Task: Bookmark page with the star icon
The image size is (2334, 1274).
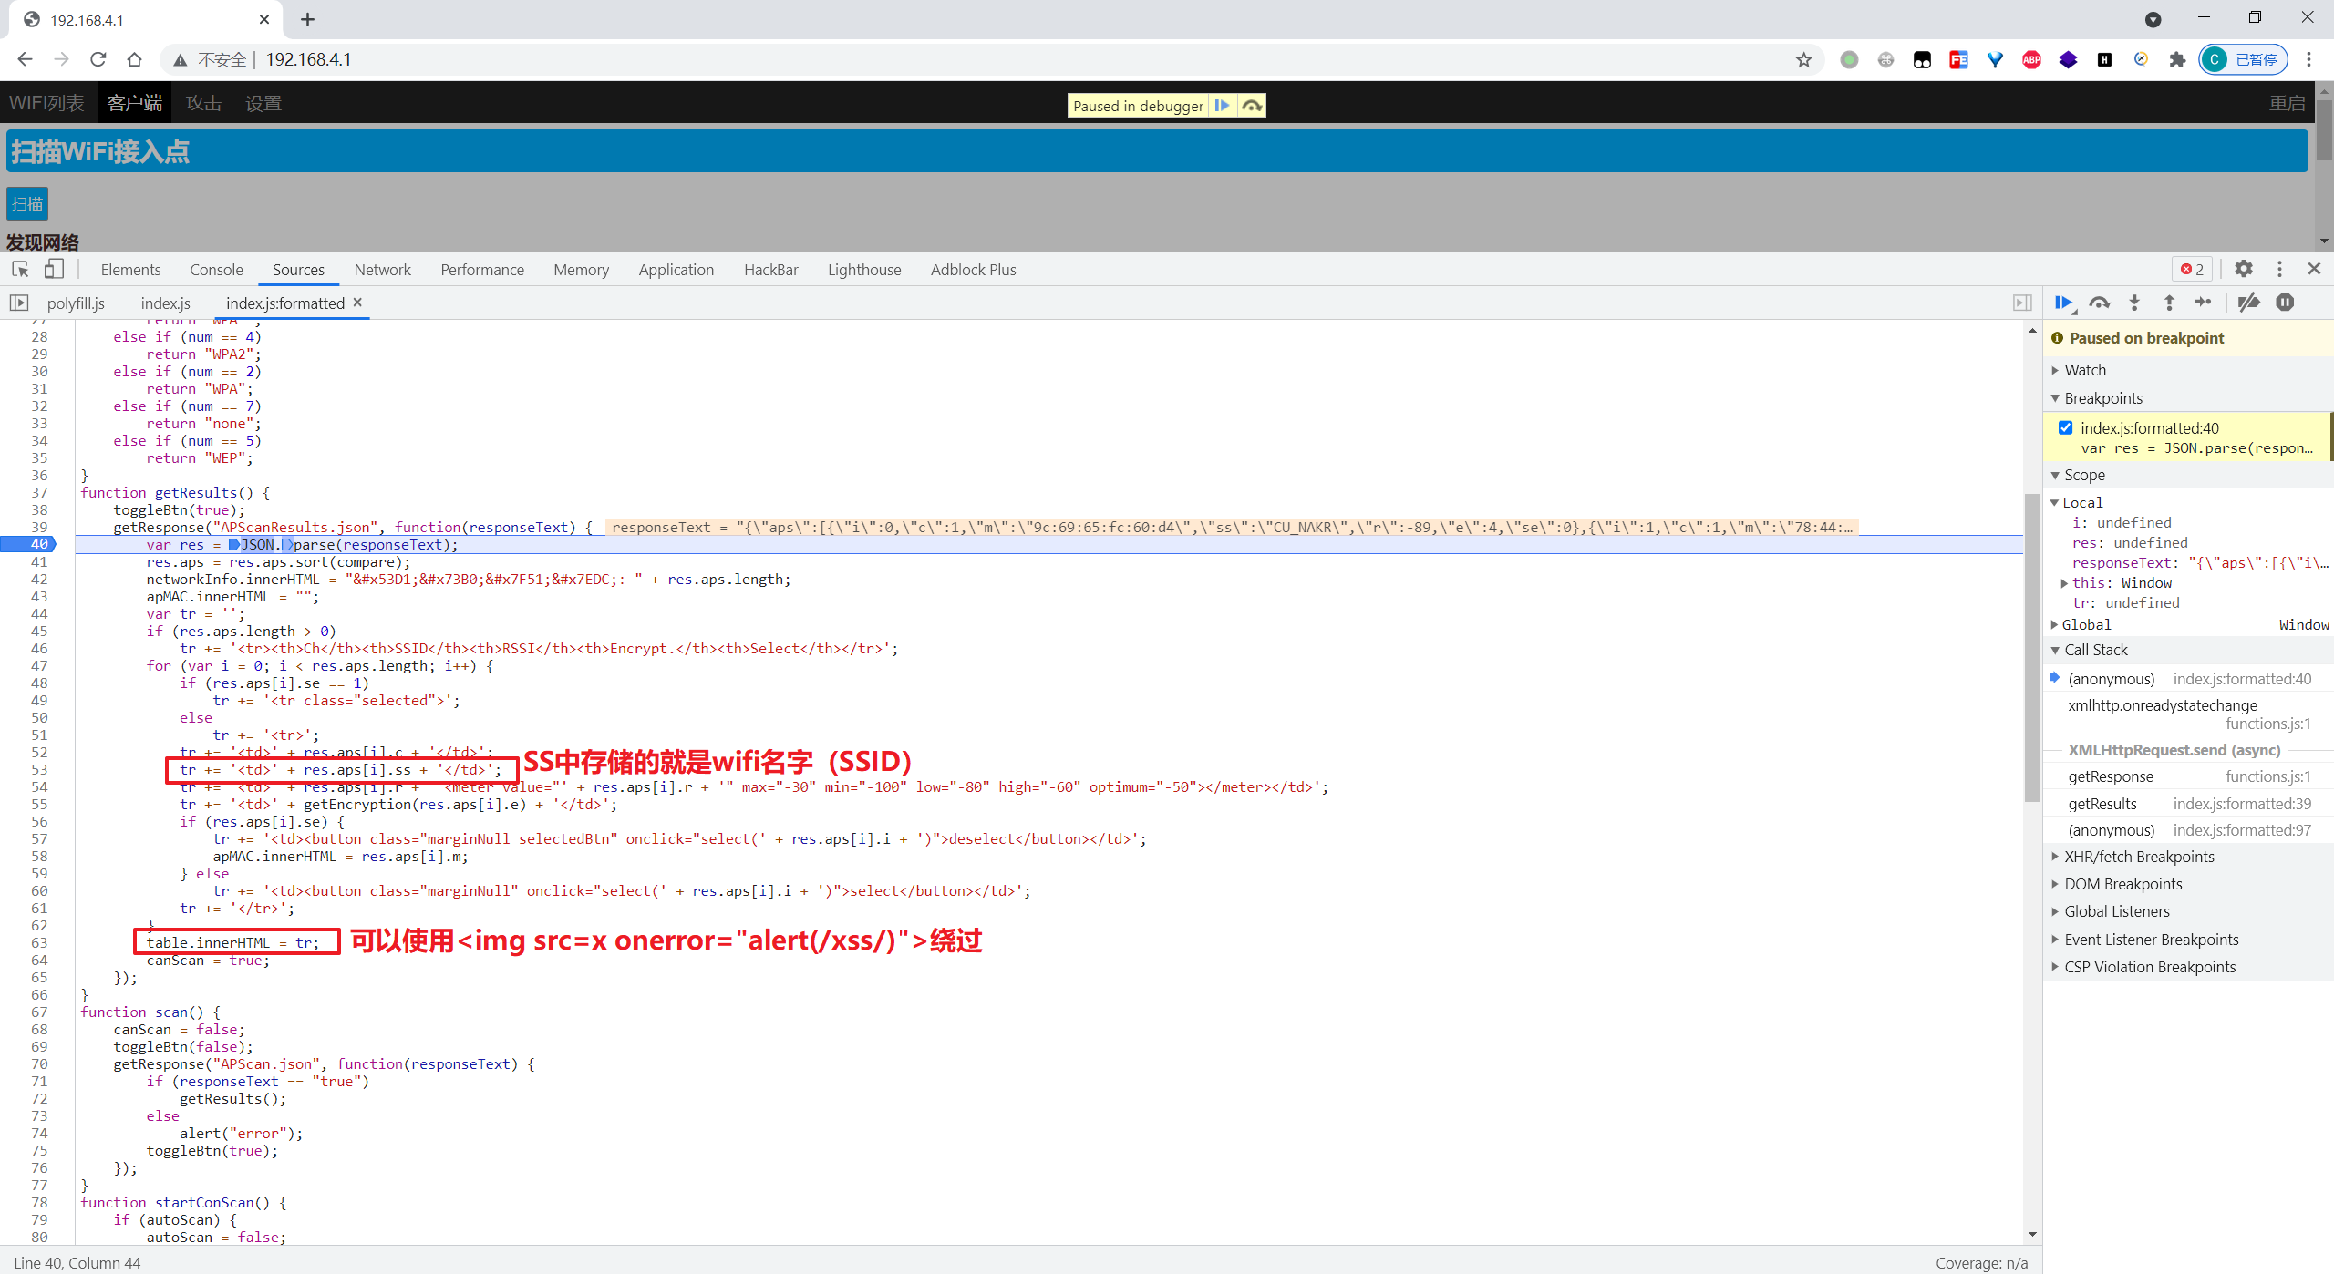Action: (x=1803, y=60)
